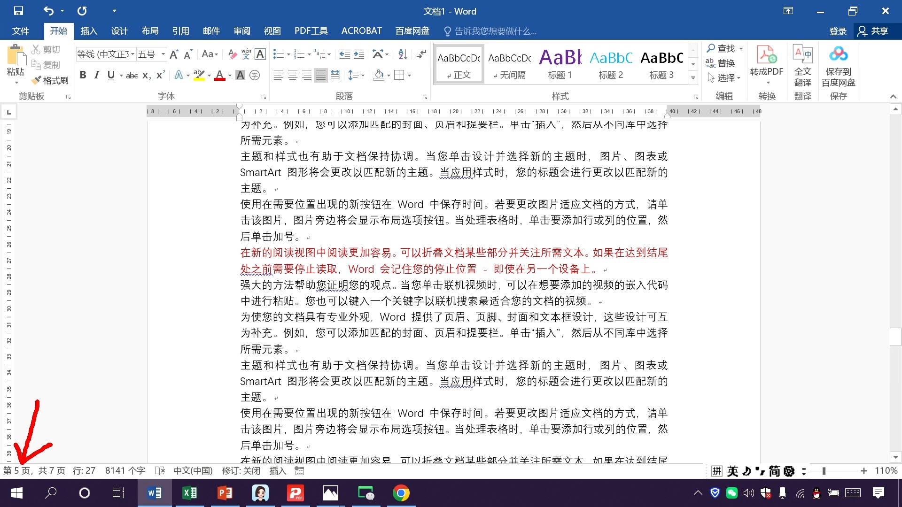Screen dimensions: 902x507
Task: Decrease indent icon in paragraph group
Action: pos(344,54)
